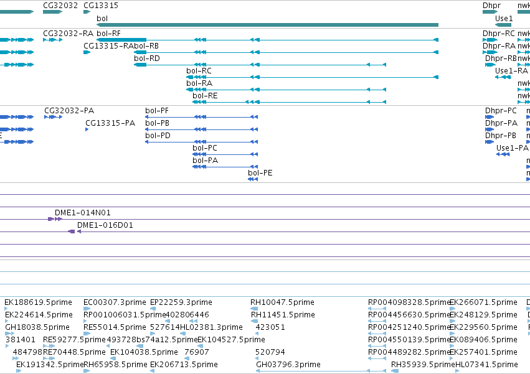The image size is (530, 374).
Task: Select the RH35939.5prime EST label
Action: pyautogui.click(x=423, y=365)
